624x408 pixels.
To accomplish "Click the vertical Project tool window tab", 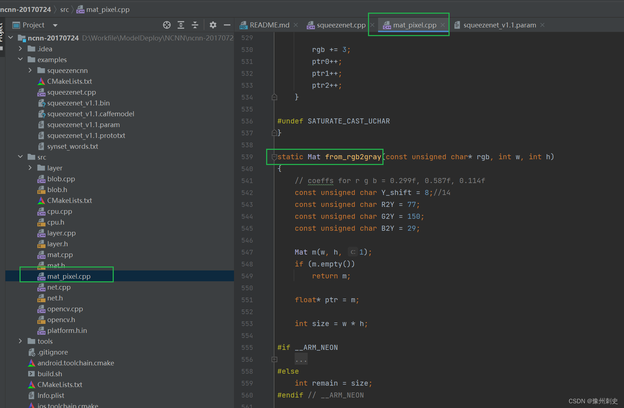I will 1,33.
